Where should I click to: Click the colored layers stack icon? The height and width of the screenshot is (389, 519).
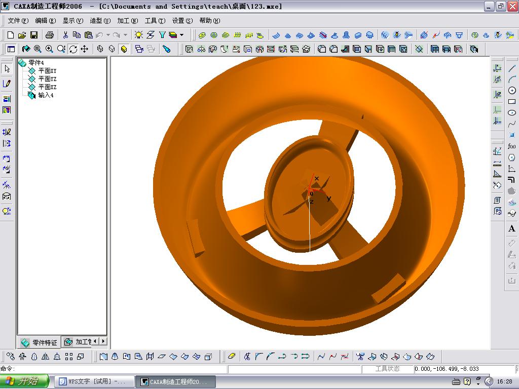[173, 35]
